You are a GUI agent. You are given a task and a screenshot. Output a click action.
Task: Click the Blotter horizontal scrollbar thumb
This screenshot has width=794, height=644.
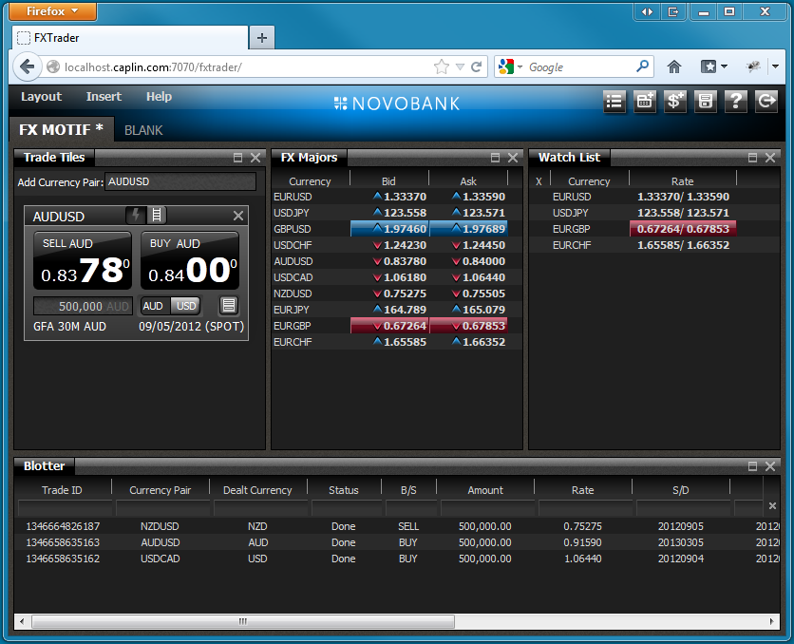(243, 621)
